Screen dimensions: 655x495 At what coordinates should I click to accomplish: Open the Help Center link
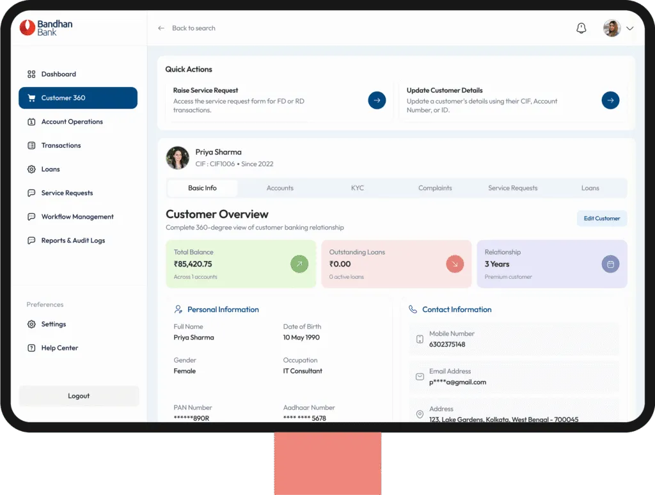pos(59,348)
